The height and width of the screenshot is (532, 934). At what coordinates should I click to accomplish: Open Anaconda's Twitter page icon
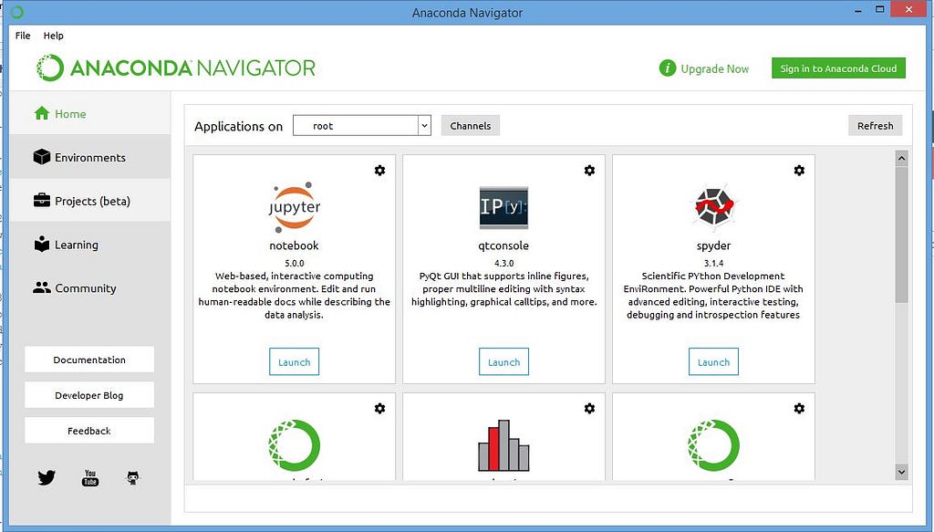(x=47, y=478)
